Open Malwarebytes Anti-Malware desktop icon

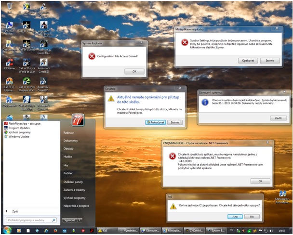coord(282,194)
